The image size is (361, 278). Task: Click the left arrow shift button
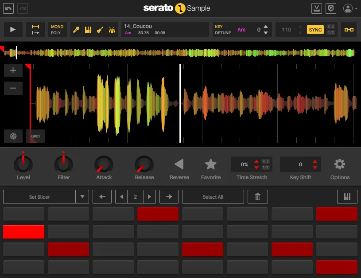pyautogui.click(x=102, y=197)
